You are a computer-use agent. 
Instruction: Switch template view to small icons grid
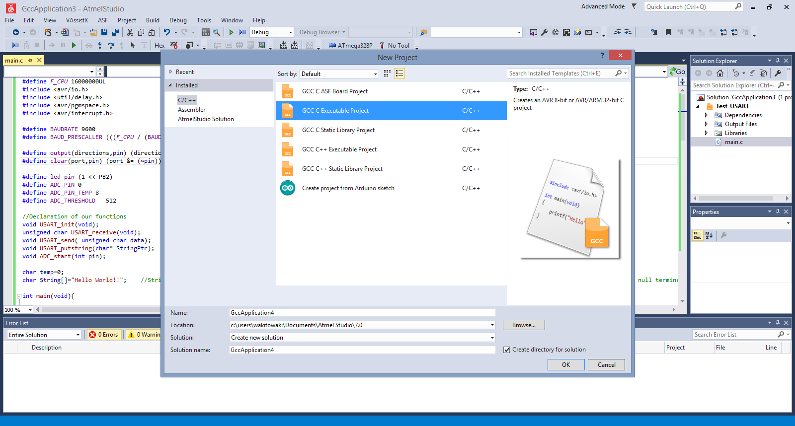387,73
